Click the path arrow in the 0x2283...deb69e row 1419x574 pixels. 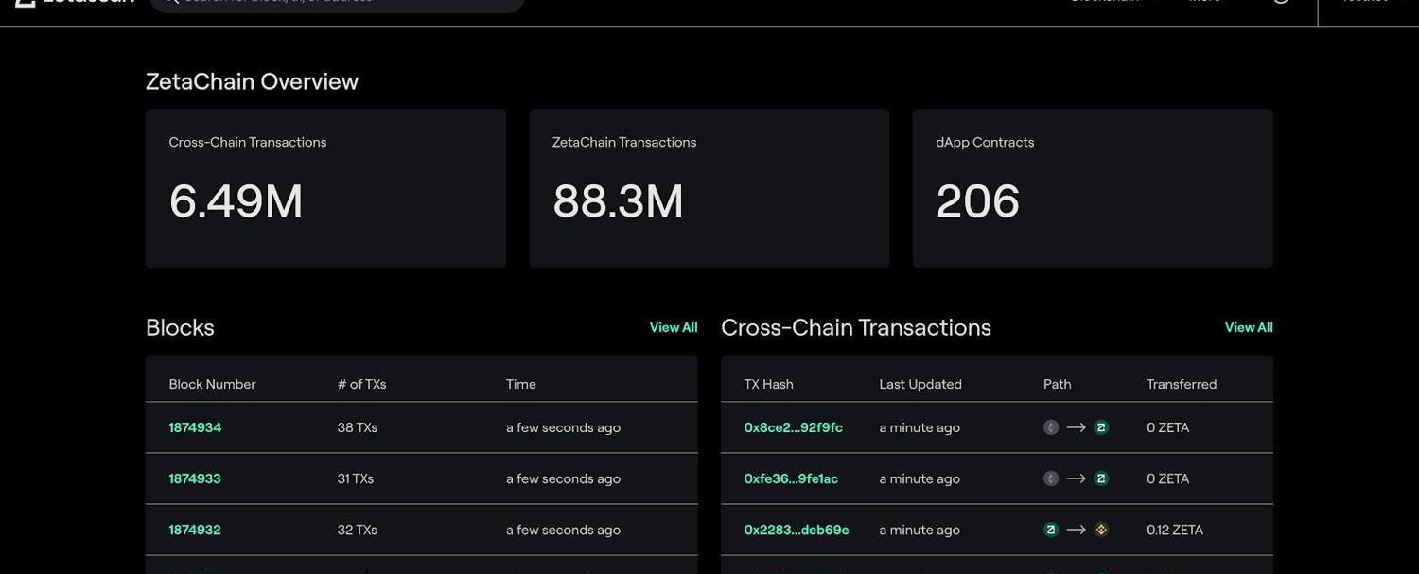[1076, 530]
